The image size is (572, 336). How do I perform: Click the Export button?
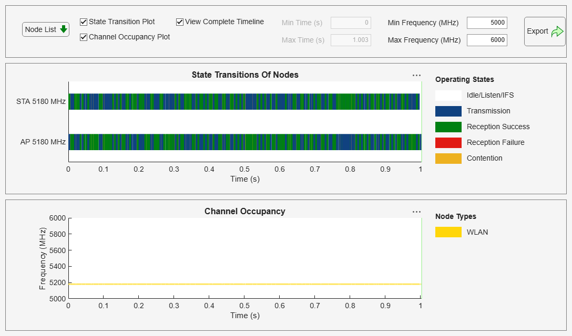[x=545, y=31]
